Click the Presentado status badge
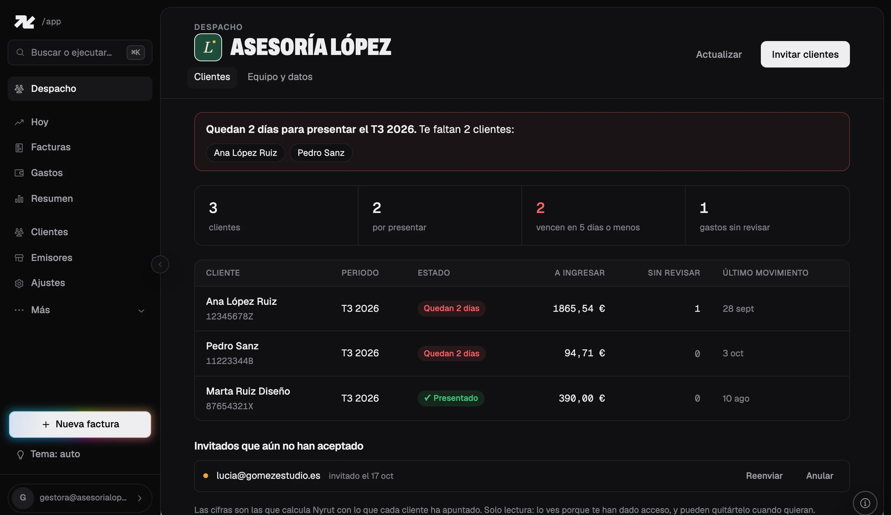Screen dimensions: 891x515 pyautogui.click(x=450, y=398)
